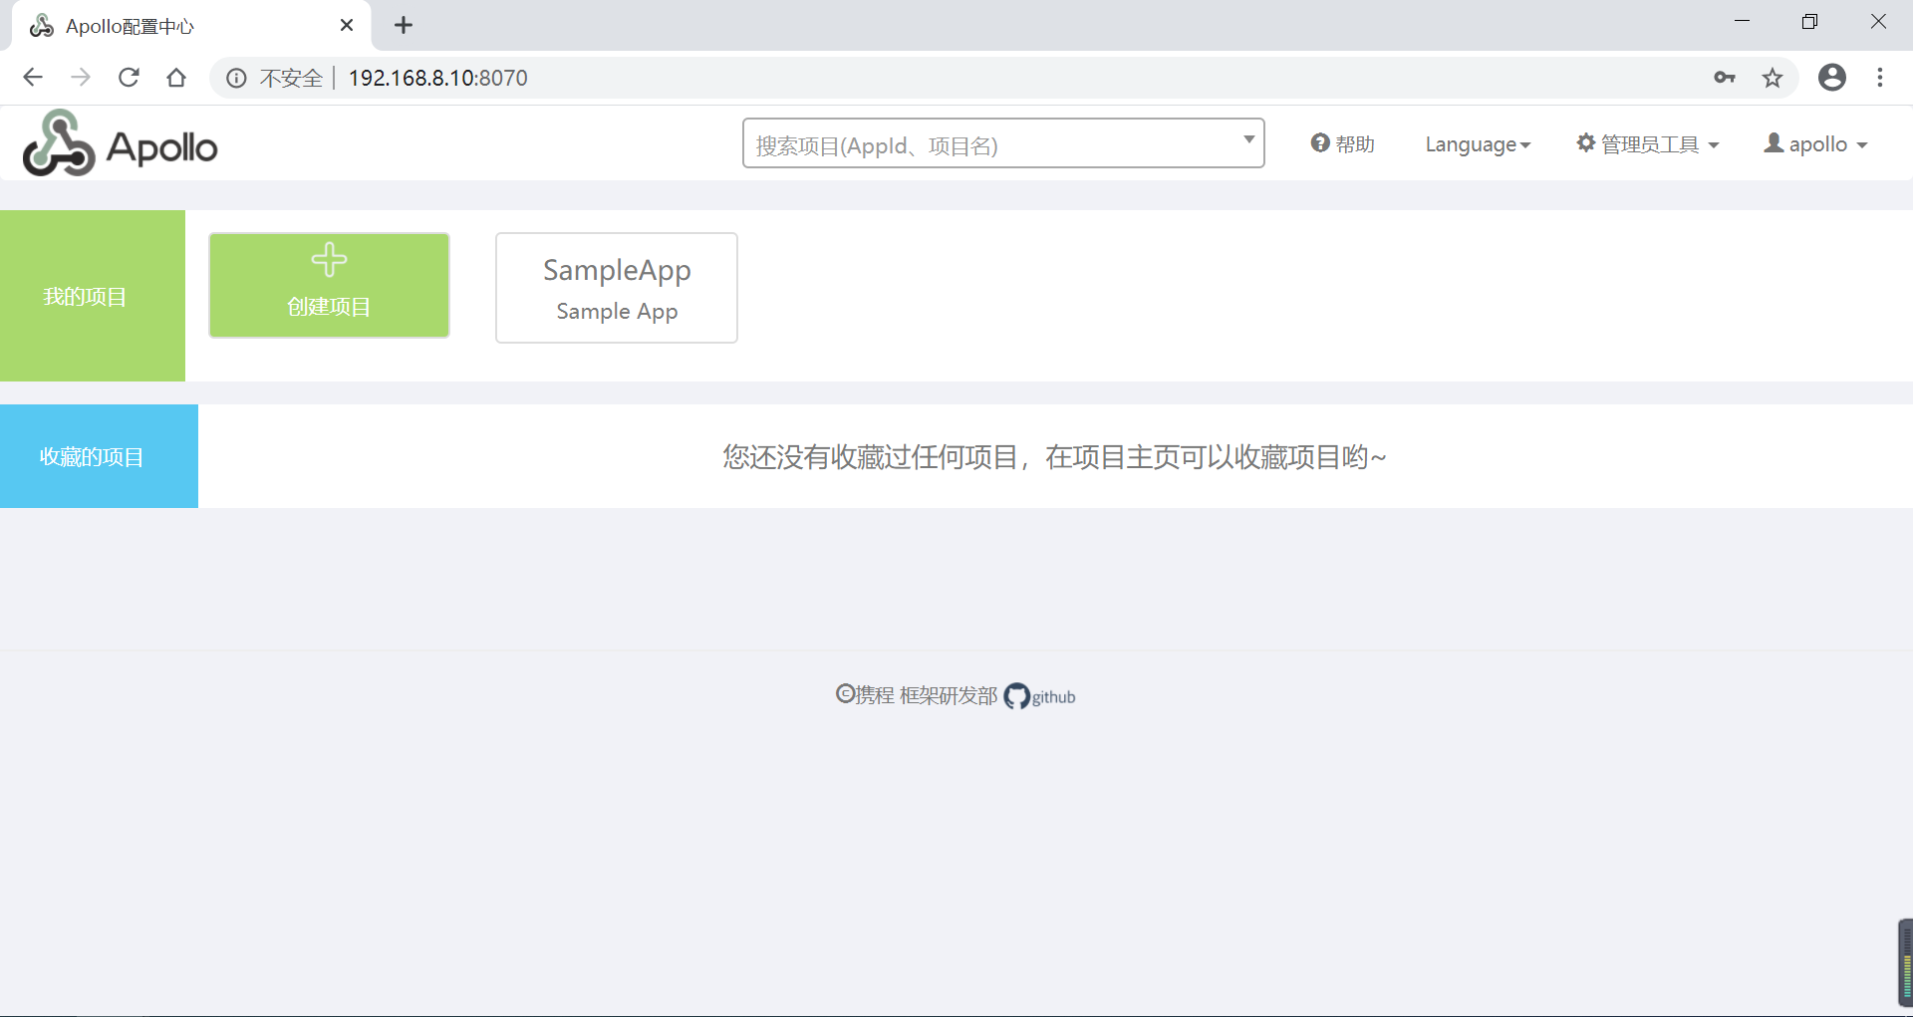
Task: Open the 帮助 help icon
Action: click(1320, 143)
